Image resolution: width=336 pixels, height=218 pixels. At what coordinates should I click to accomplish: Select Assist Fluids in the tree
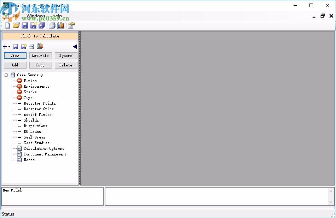[x=37, y=114]
